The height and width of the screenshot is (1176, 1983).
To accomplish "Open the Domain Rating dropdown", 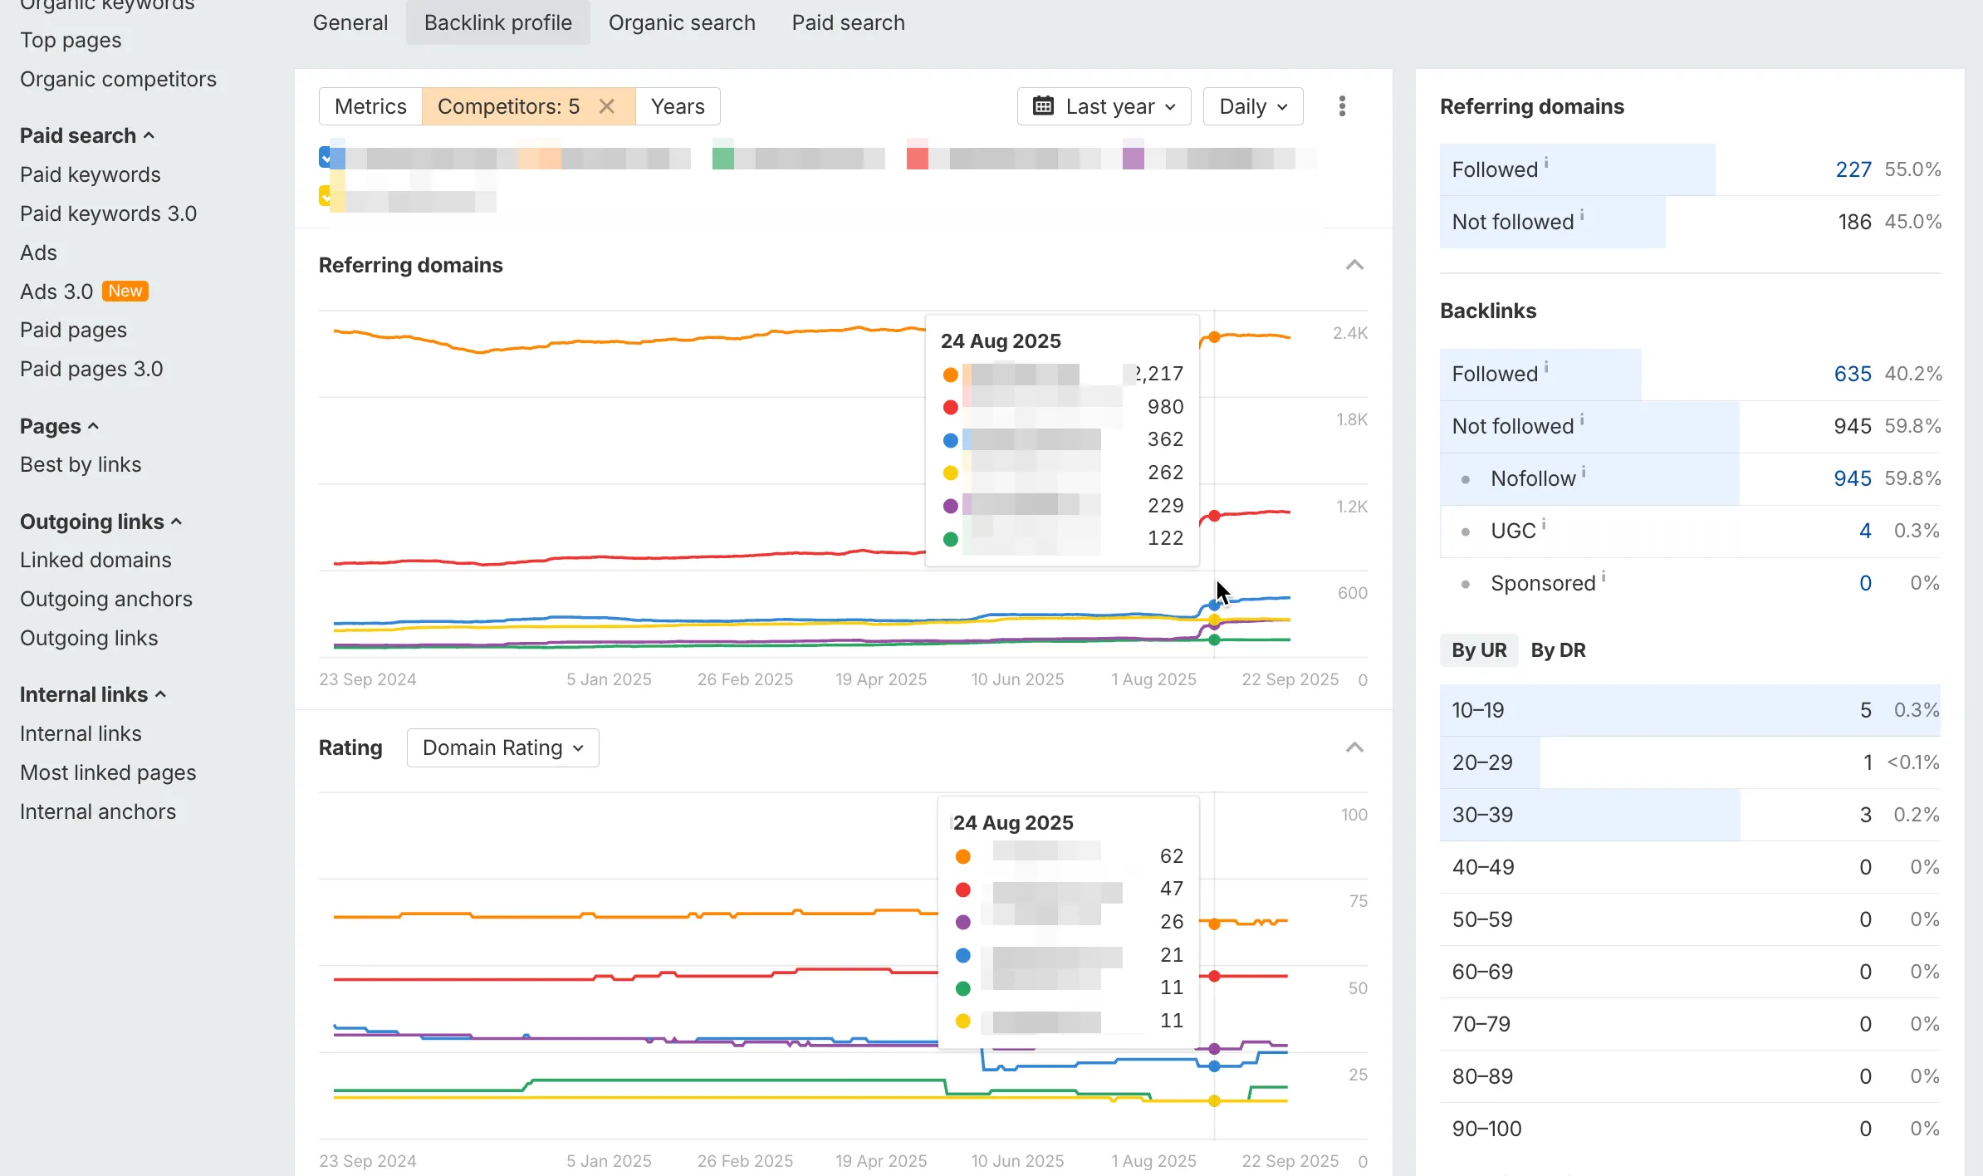I will [502, 747].
